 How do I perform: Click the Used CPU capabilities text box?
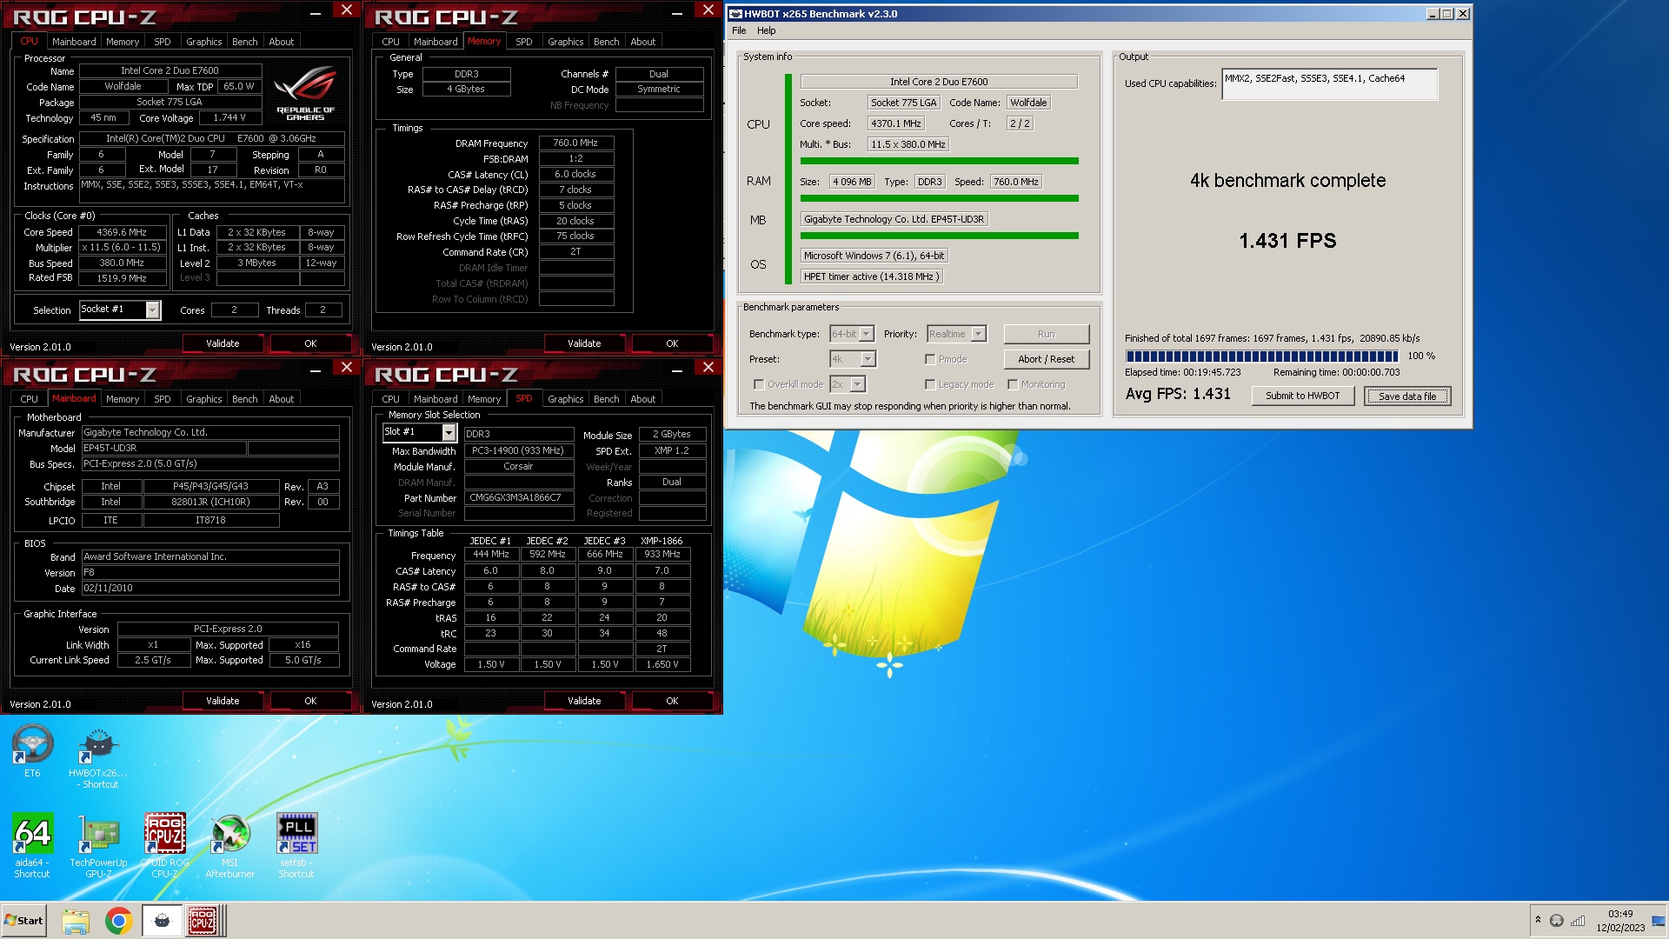pos(1329,84)
